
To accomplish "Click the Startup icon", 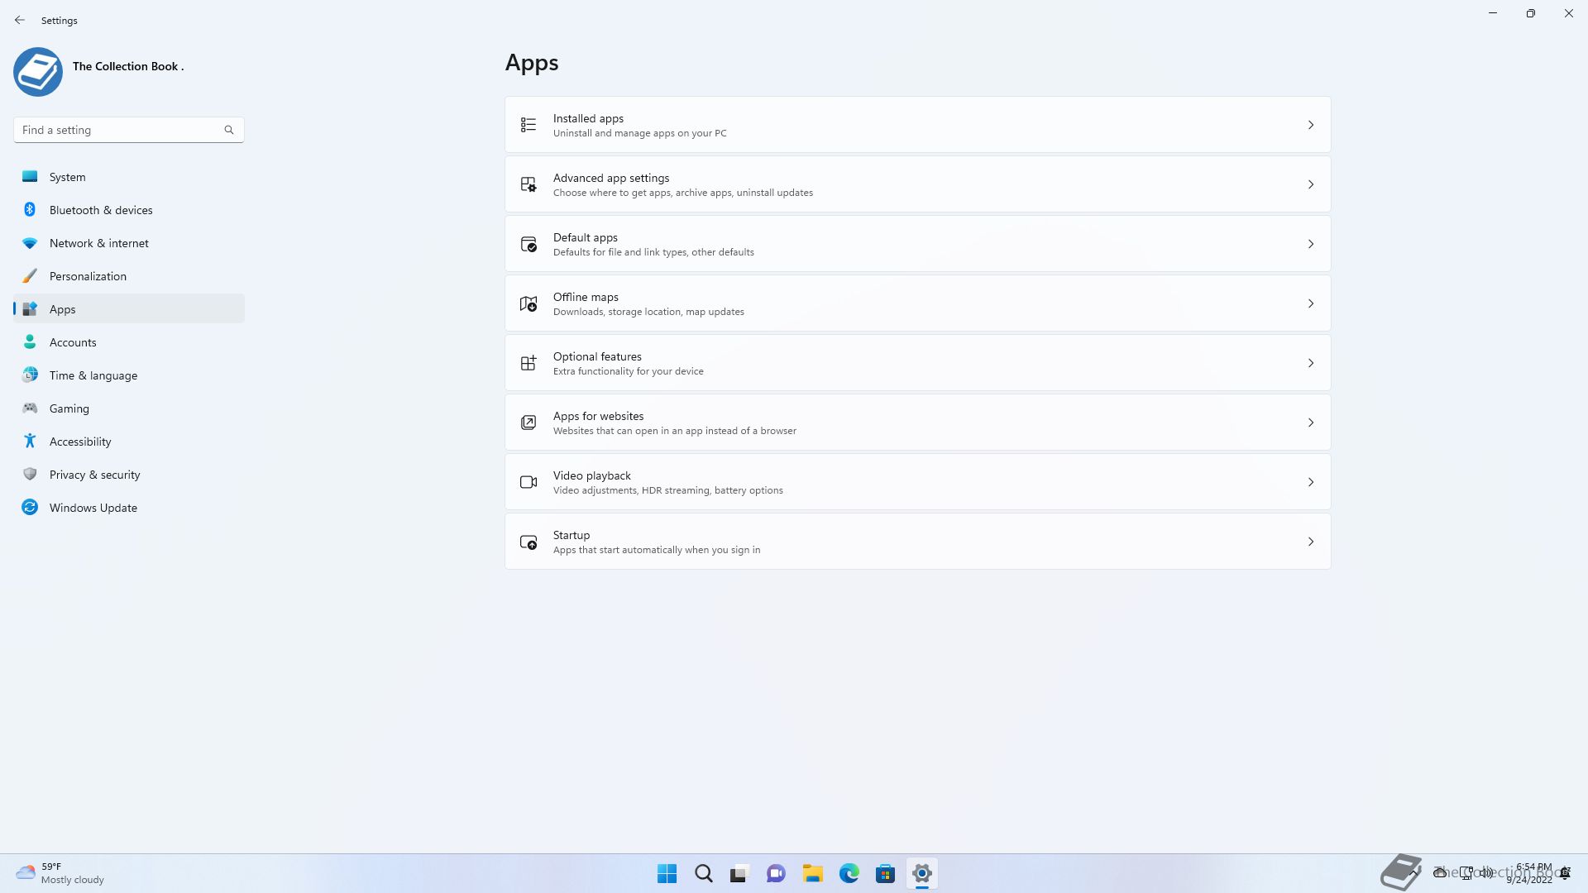I will point(529,542).
